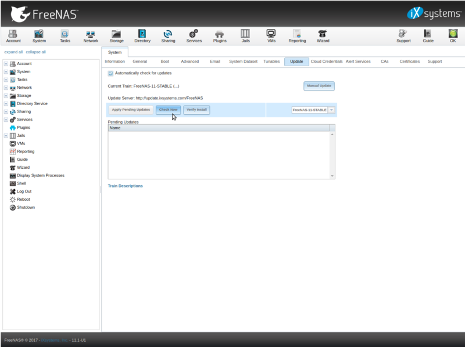The height and width of the screenshot is (347, 465).
Task: Switch to the Tunables tab
Action: click(x=271, y=62)
